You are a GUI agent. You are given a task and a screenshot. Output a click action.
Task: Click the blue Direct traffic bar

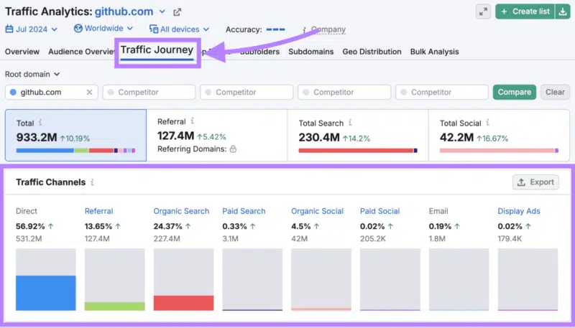click(46, 293)
